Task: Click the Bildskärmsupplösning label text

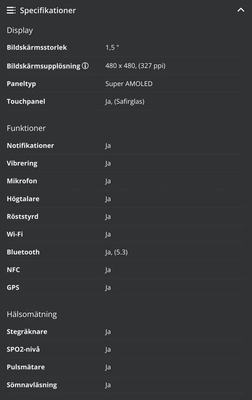Action: tap(43, 66)
